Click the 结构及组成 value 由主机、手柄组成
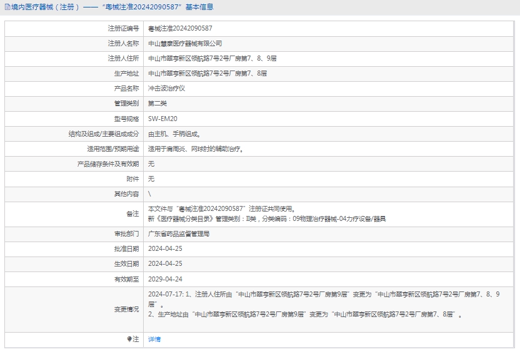Image resolution: width=520 pixels, height=352 pixels. tap(174, 134)
